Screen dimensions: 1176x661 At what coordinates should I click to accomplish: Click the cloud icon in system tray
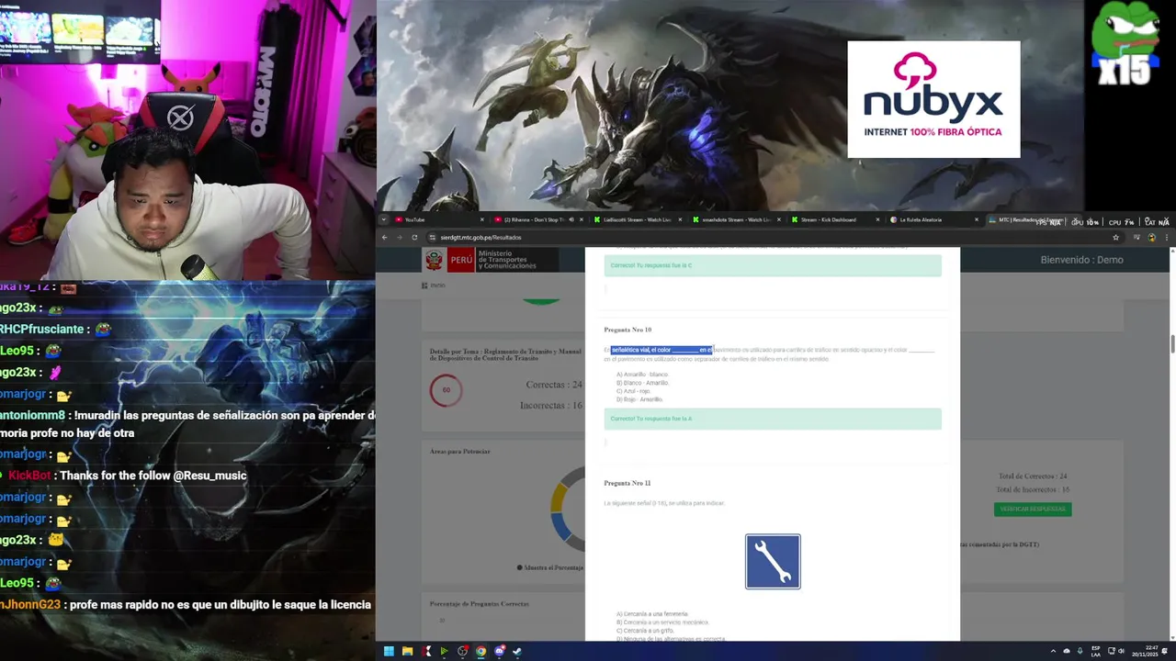pyautogui.click(x=1067, y=651)
